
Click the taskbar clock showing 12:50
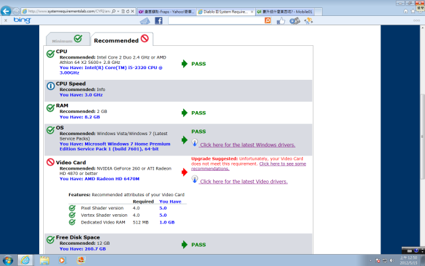408,260
